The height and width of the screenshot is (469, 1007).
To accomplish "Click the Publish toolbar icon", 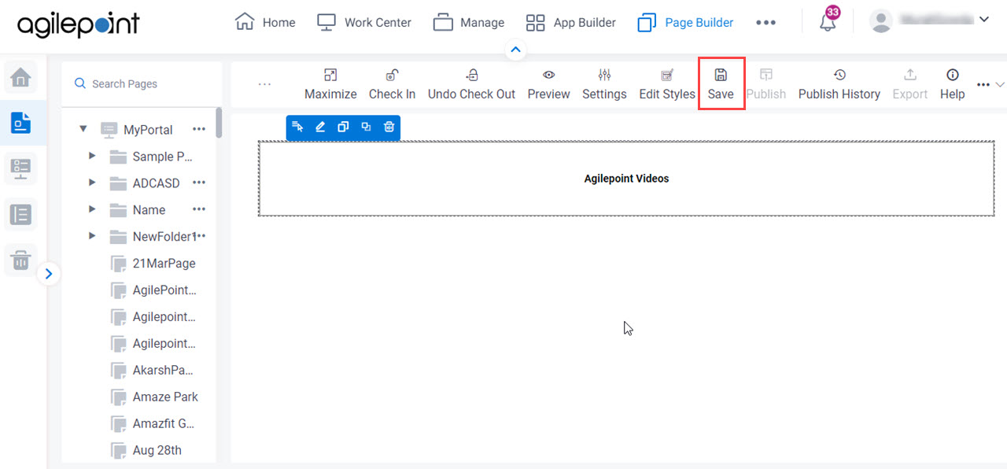I will (765, 75).
